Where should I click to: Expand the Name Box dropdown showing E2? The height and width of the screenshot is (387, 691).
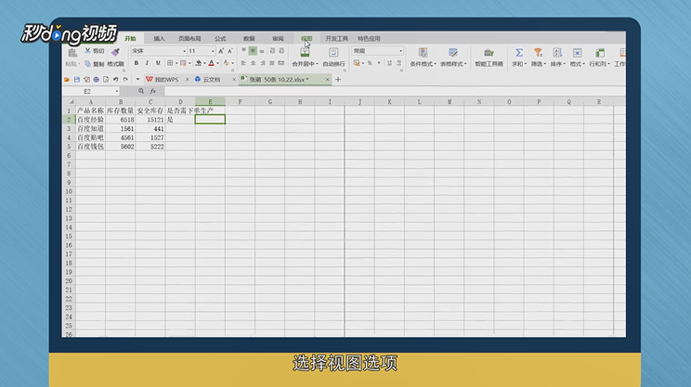point(117,92)
